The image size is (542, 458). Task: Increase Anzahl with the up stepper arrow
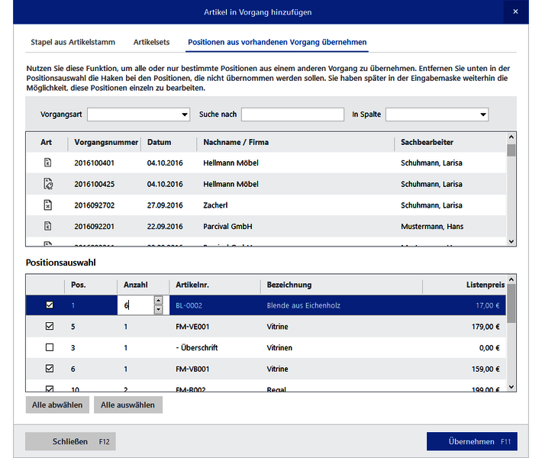click(158, 301)
